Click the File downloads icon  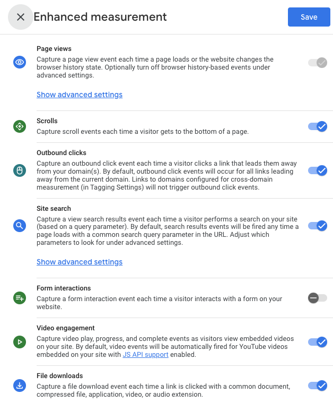tap(20, 386)
